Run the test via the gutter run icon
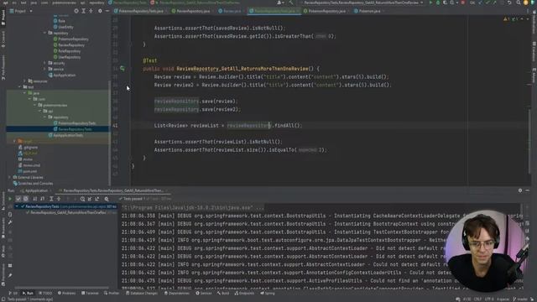Image resolution: width=537 pixels, height=302 pixels. pyautogui.click(x=123, y=69)
